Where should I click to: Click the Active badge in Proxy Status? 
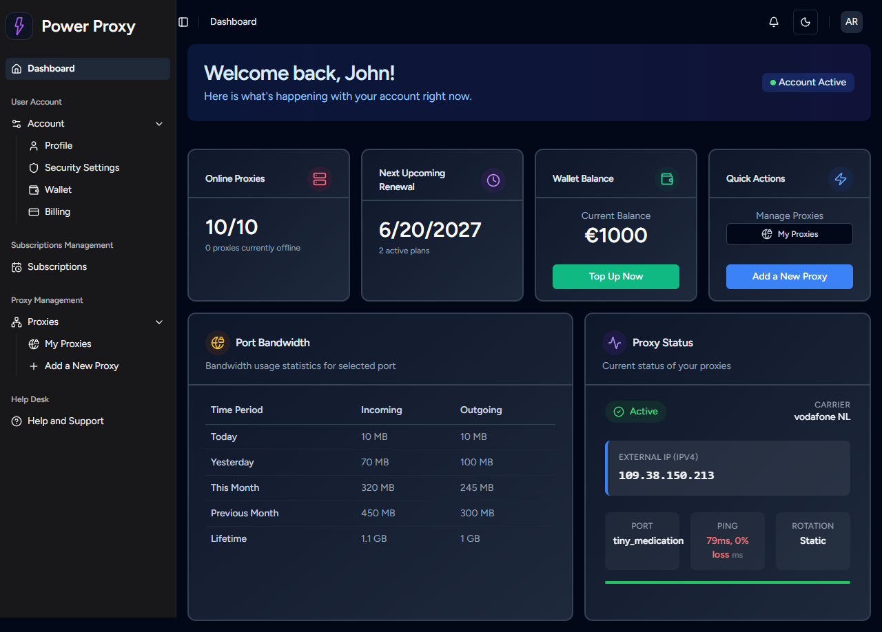coord(635,412)
